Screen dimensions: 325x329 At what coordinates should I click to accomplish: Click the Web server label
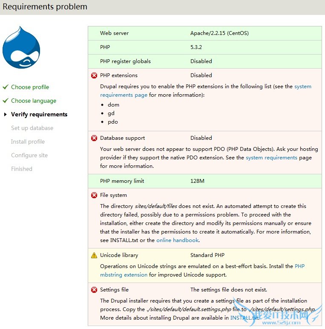(x=114, y=33)
